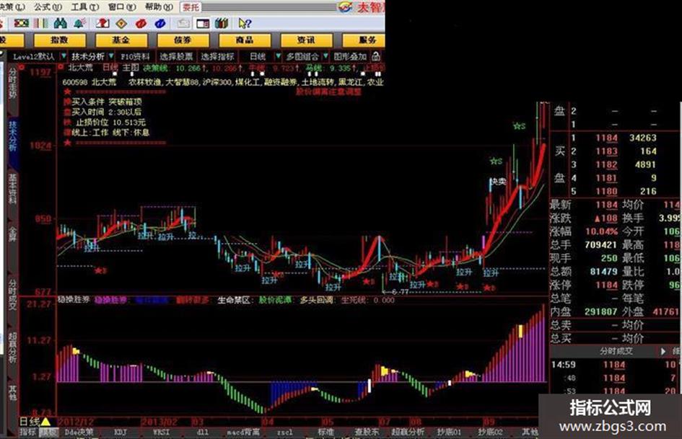Switch to macd背离 indicator tab

tap(243, 432)
